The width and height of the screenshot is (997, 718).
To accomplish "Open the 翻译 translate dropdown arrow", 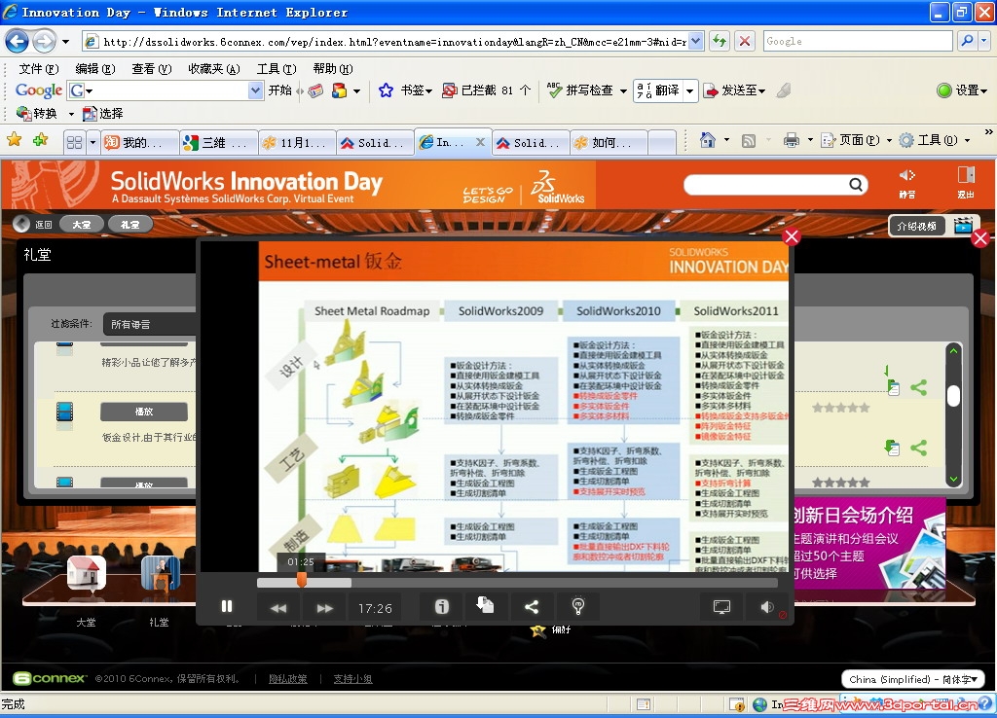I will click(x=690, y=90).
